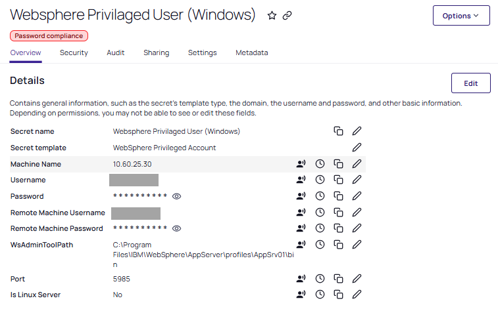Edit the Machine Name field

357,163
